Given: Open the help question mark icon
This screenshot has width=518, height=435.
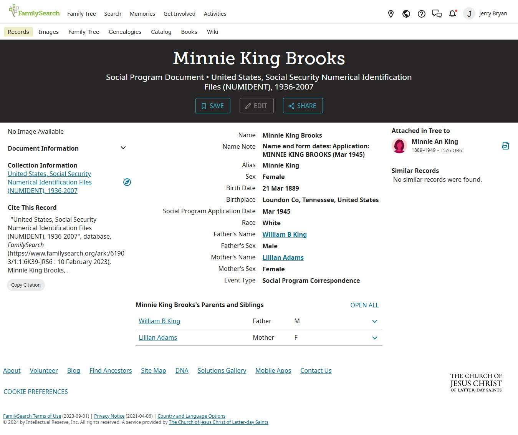Looking at the screenshot, I should (422, 14).
